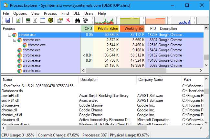Click the Save toolbar icon
The width and height of the screenshot is (210, 139).
pyautogui.click(x=7, y=20)
